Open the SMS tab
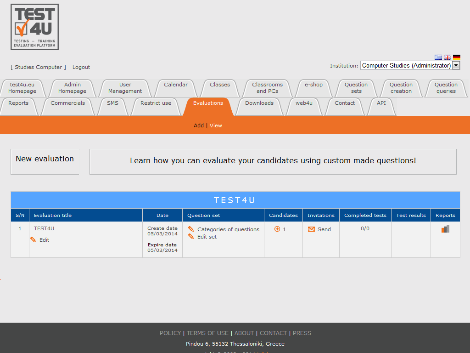This screenshot has height=353, width=470. tap(113, 107)
